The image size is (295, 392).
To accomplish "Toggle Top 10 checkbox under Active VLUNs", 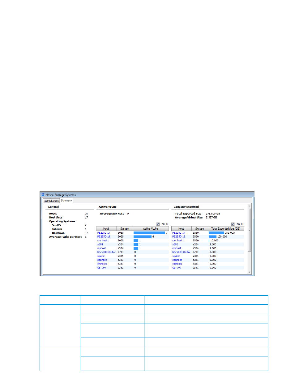I will [158, 224].
